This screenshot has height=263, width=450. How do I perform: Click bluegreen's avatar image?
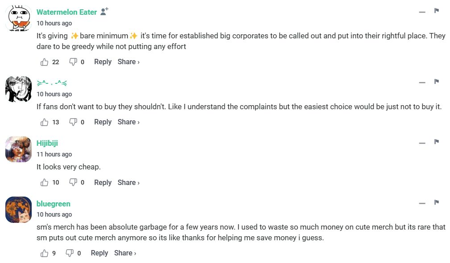click(x=18, y=210)
